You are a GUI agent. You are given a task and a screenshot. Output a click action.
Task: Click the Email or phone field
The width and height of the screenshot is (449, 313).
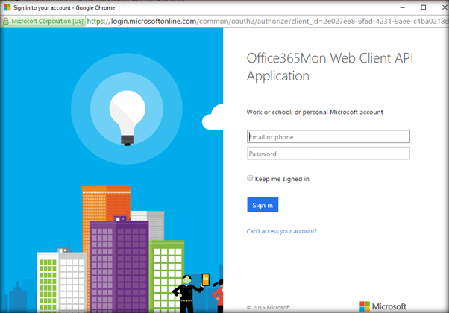pos(328,137)
